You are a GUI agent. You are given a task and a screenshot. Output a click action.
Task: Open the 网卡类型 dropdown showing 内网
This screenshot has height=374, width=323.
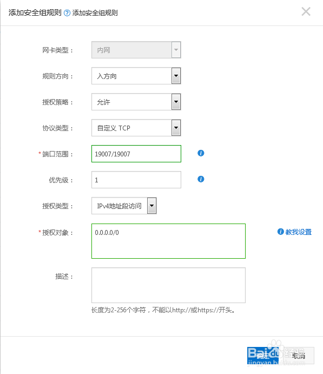[136, 50]
